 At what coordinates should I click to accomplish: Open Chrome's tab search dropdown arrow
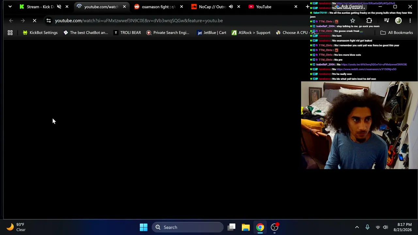click(10, 7)
